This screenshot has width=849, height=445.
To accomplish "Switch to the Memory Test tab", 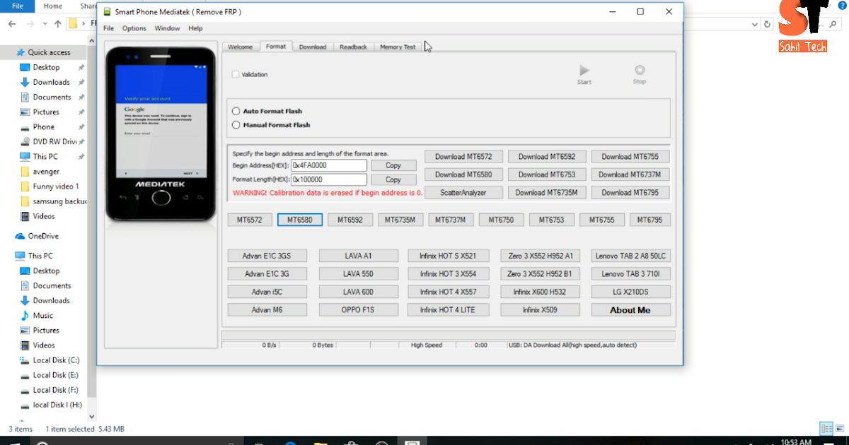I will click(x=398, y=47).
